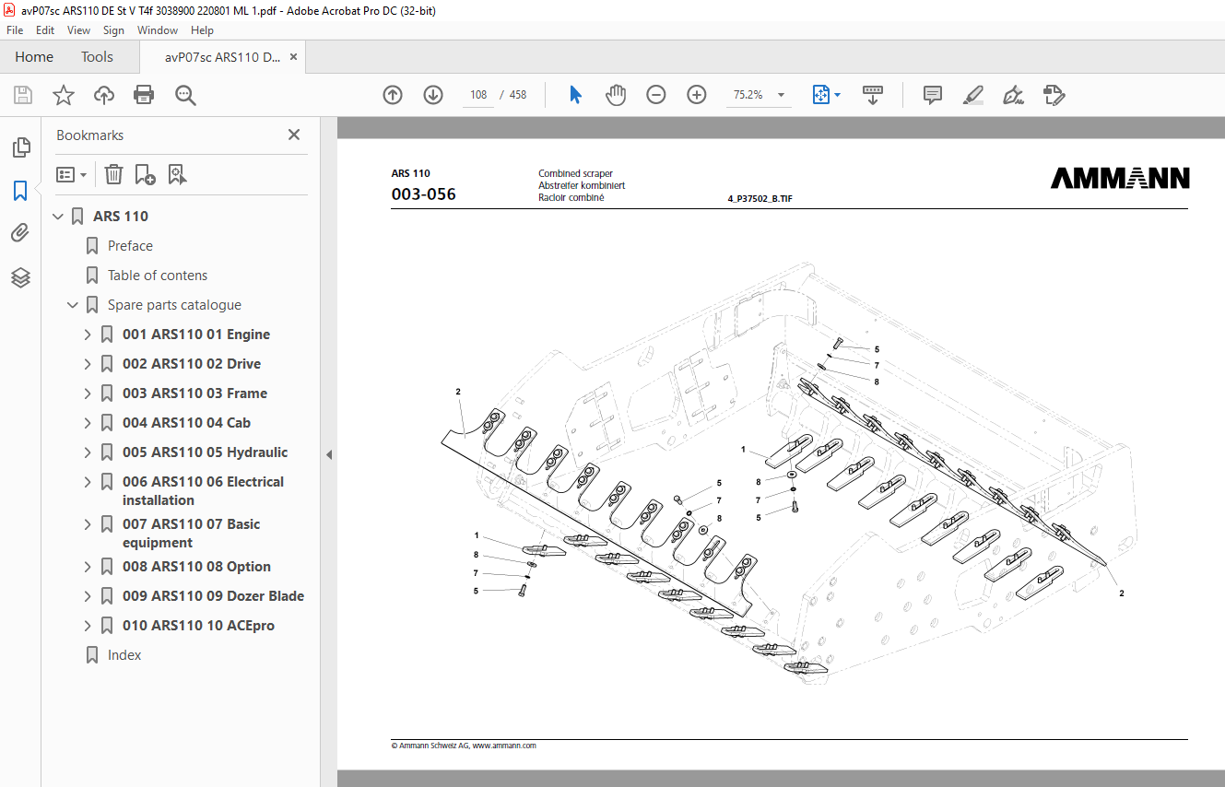Open the File menu
Screen dimensions: 1225x787
pyautogui.click(x=15, y=30)
